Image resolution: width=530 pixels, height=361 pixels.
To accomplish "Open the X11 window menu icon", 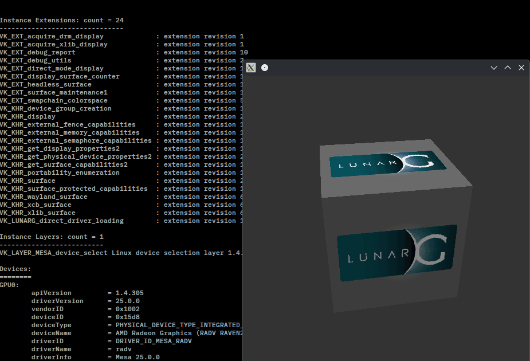I will point(251,68).
